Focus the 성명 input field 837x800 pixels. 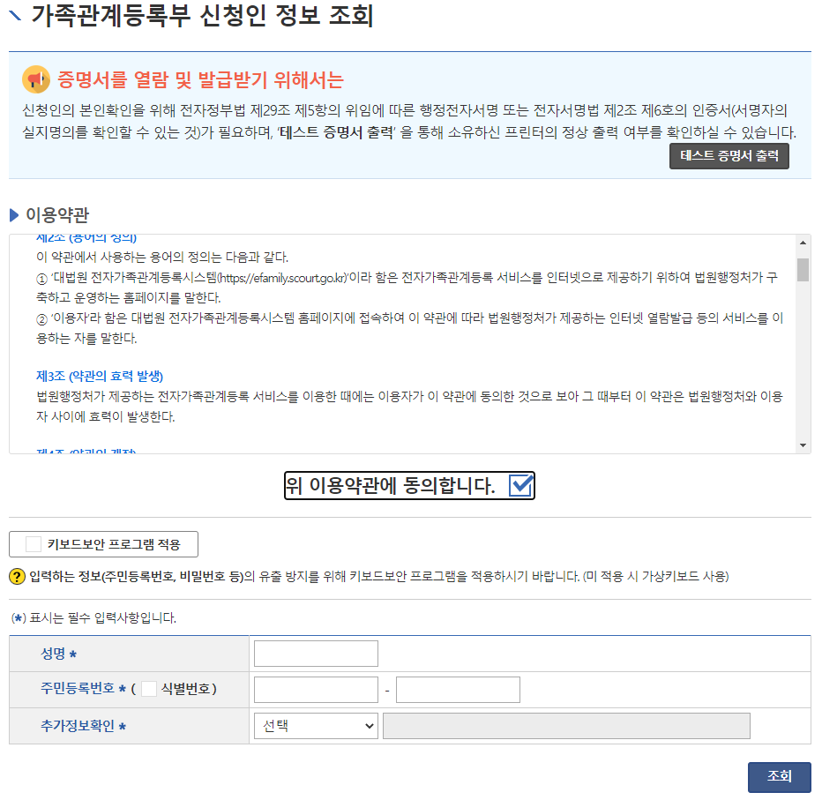click(x=316, y=654)
